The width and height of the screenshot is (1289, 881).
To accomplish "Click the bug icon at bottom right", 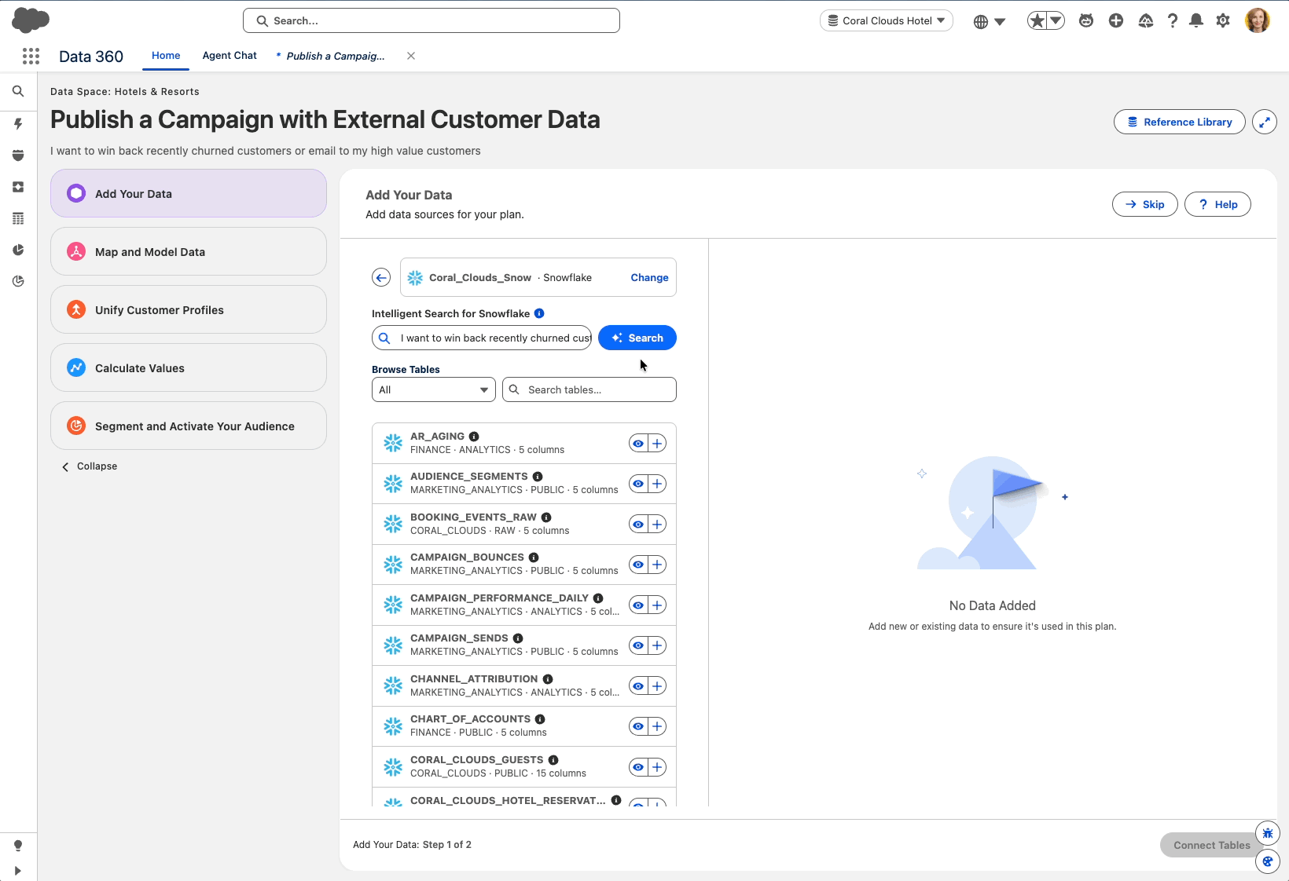I will (1268, 832).
